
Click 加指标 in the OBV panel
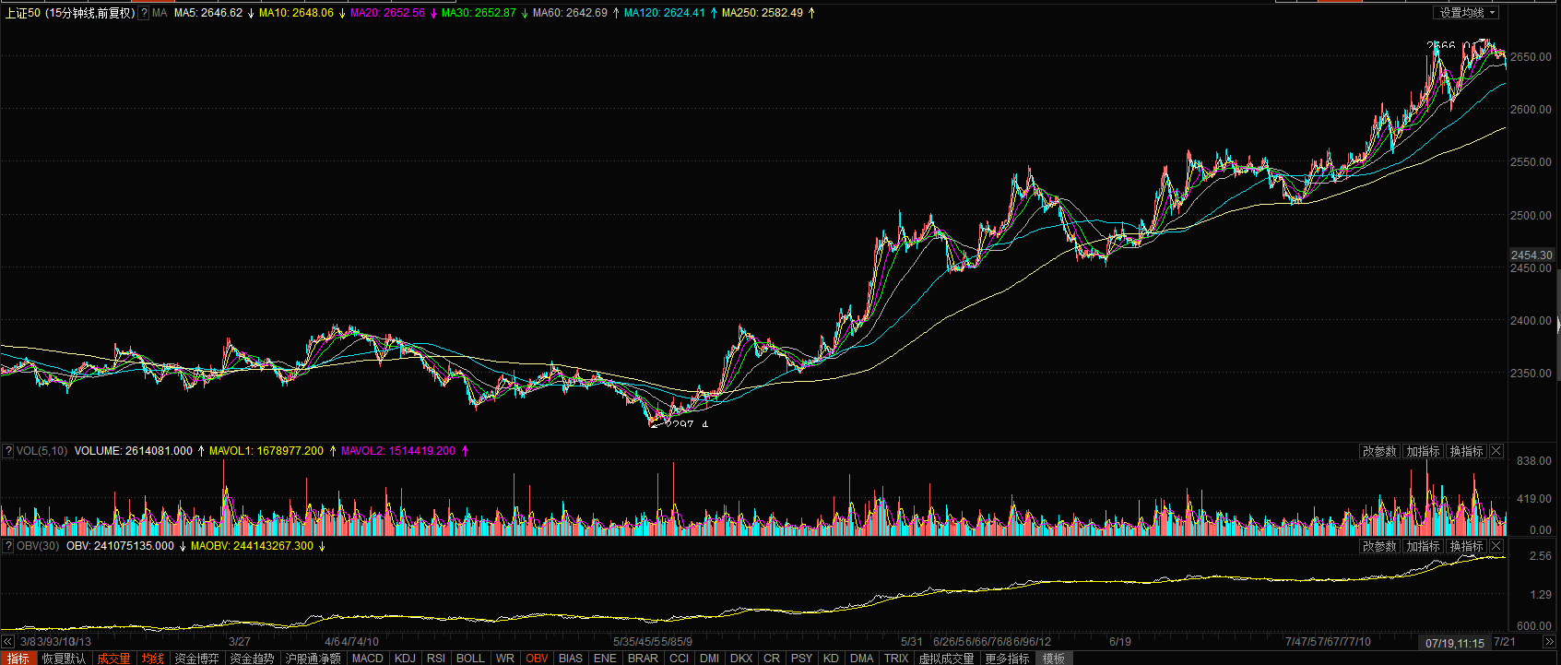(1423, 546)
